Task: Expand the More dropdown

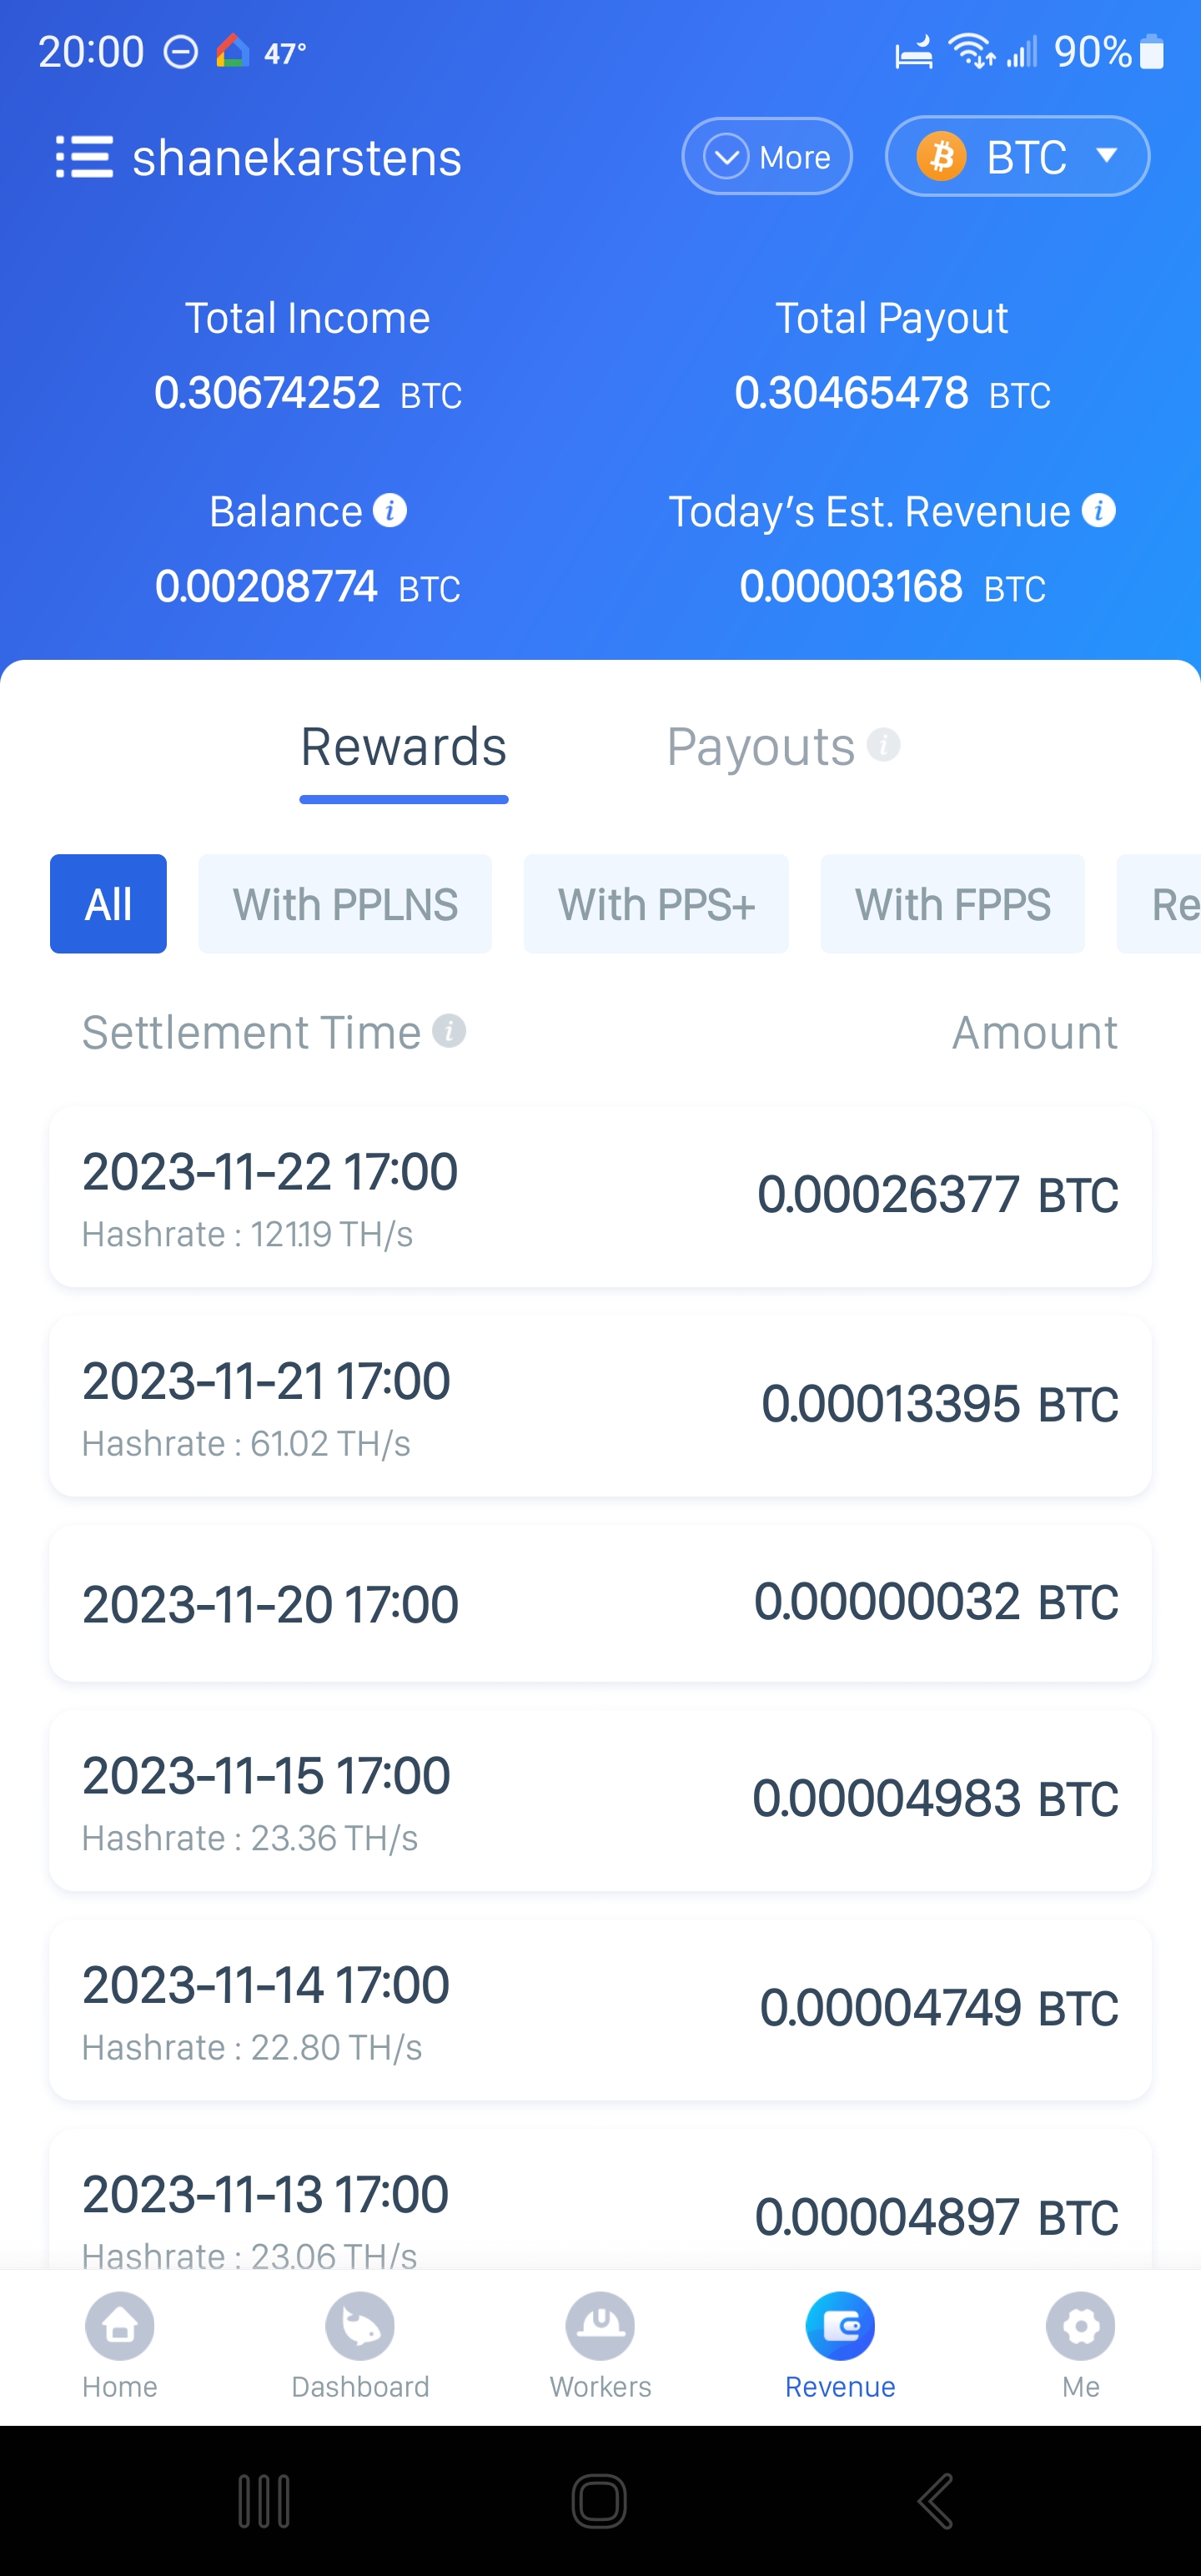Action: point(767,157)
